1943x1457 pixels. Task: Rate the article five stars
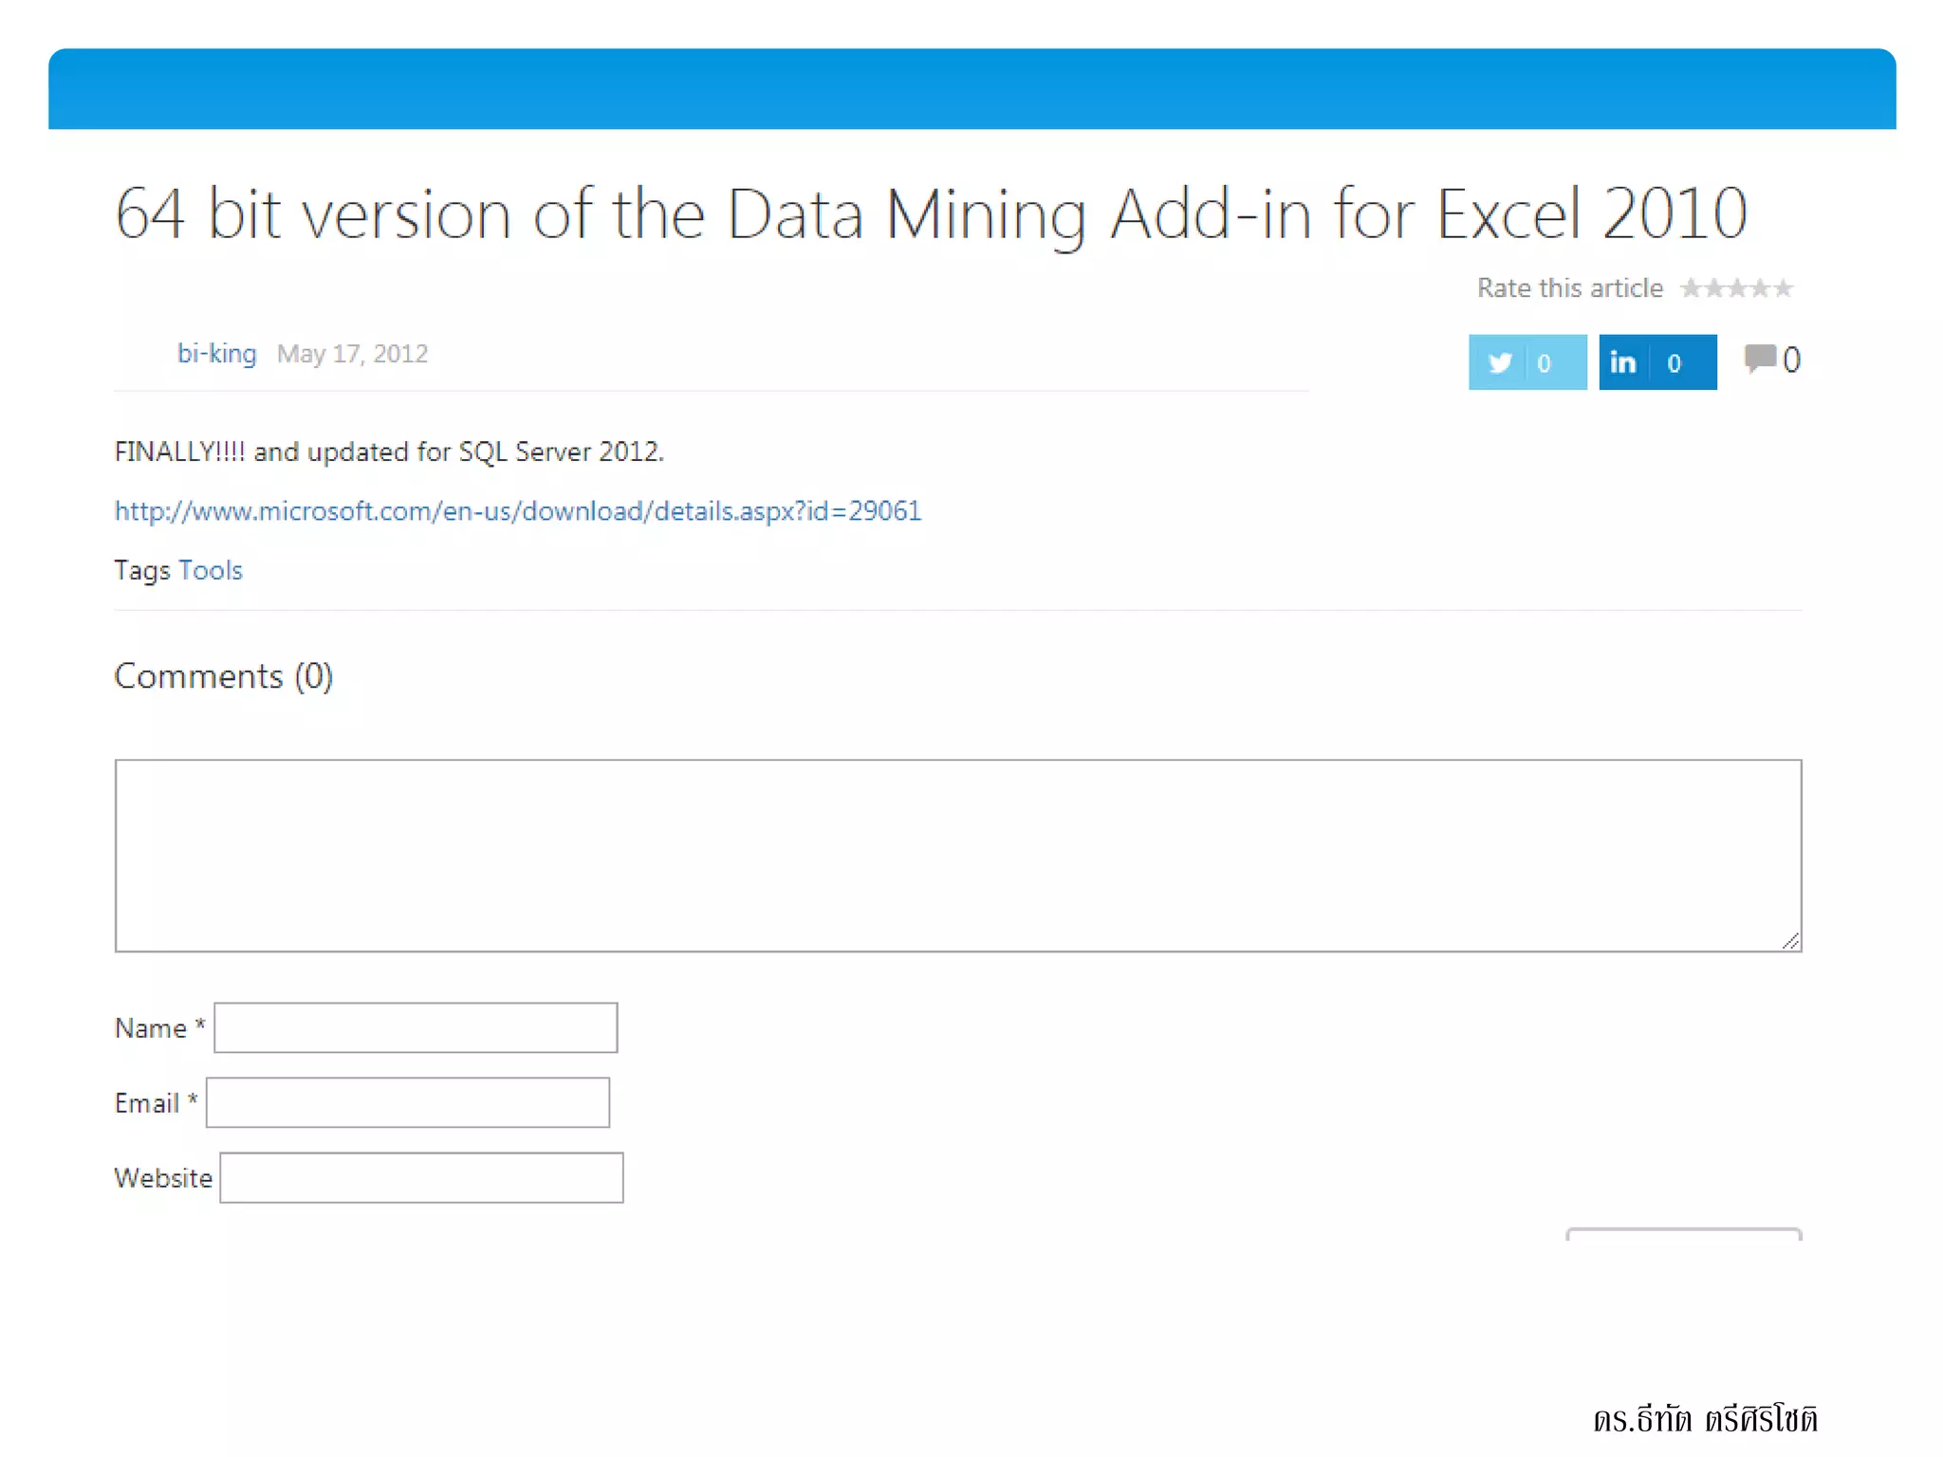1784,287
